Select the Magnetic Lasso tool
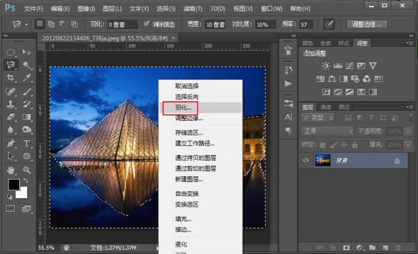The width and height of the screenshot is (418, 254). [11, 65]
